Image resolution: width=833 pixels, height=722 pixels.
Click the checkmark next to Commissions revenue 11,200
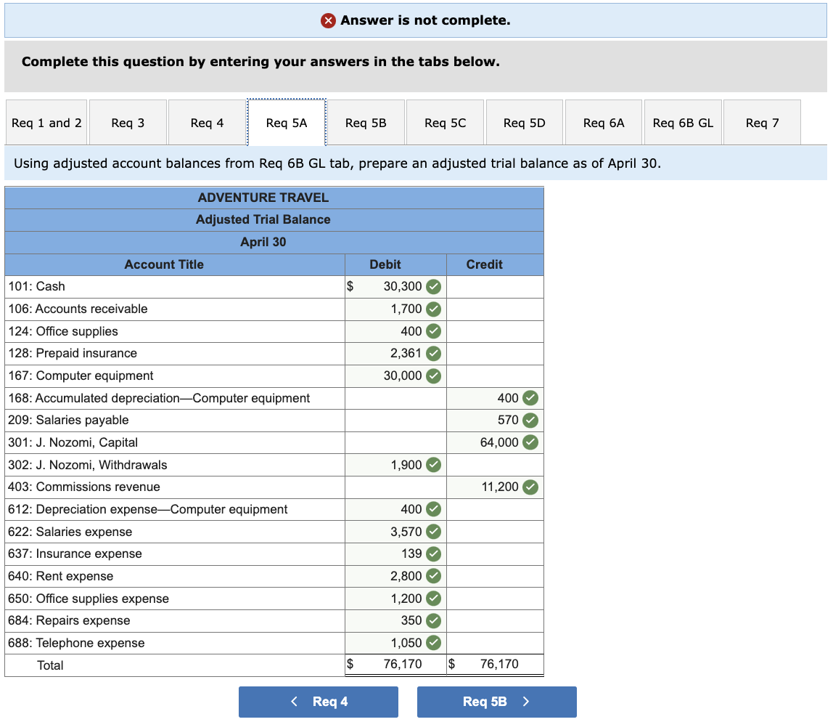pyautogui.click(x=530, y=487)
